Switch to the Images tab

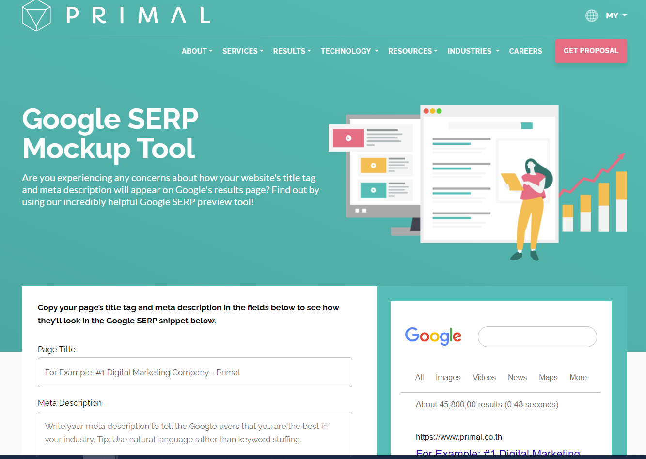(x=448, y=377)
